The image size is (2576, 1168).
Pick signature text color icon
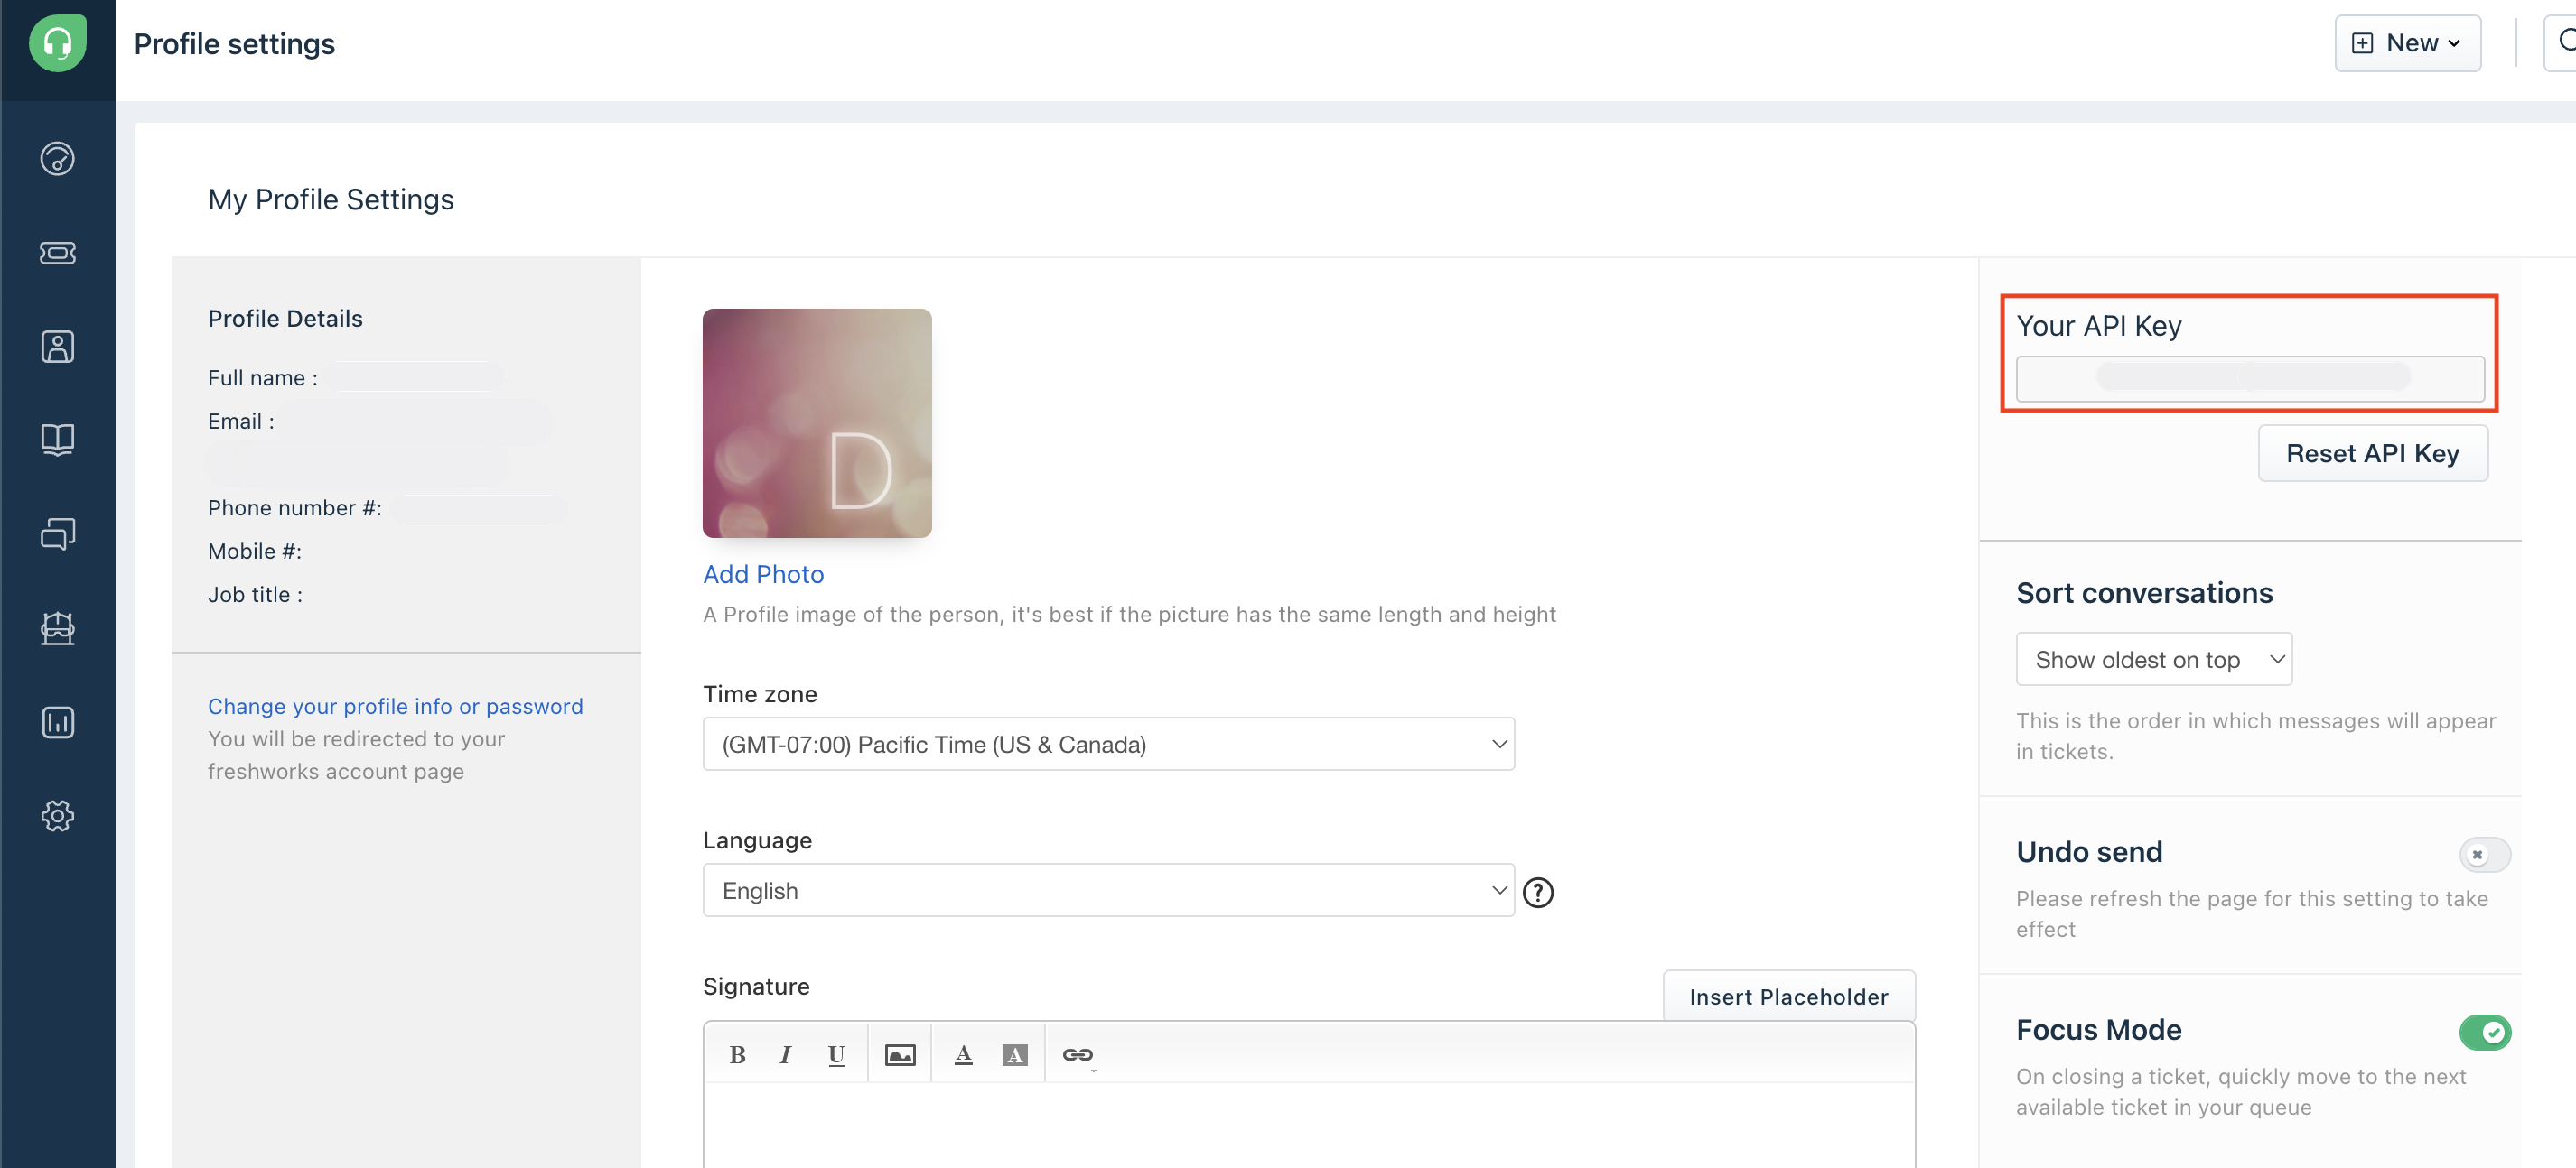(x=963, y=1054)
